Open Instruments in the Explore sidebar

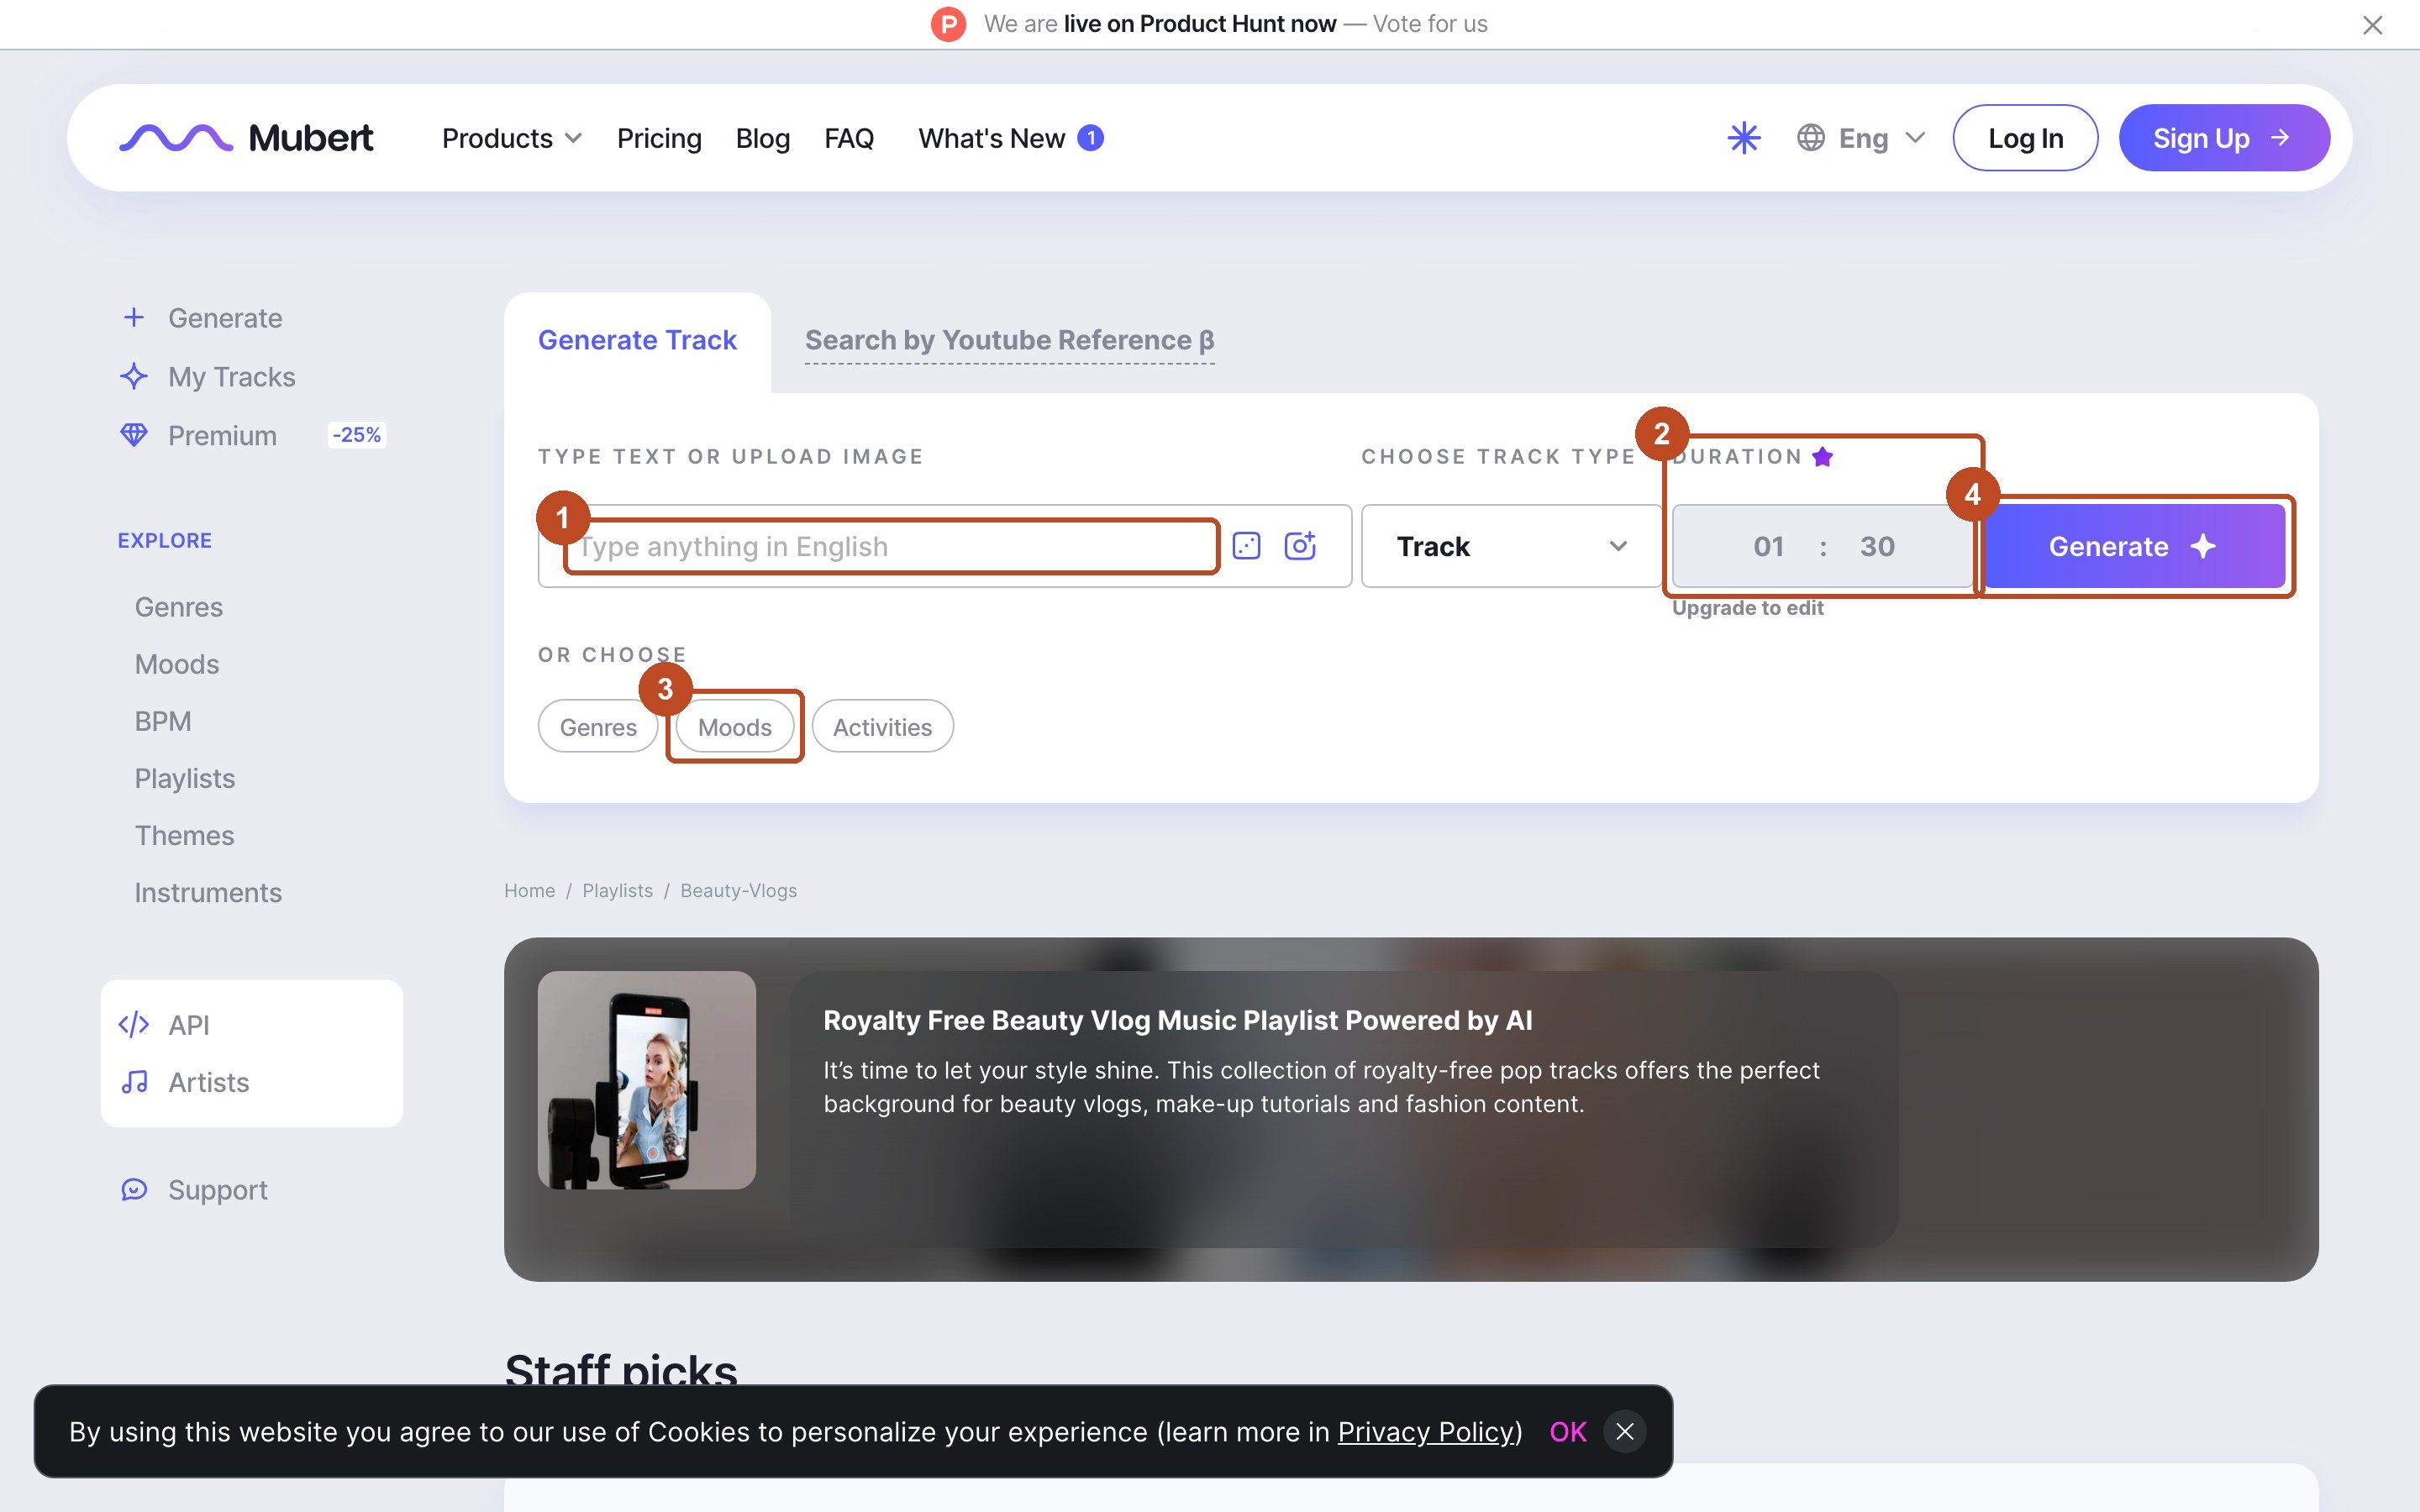click(208, 892)
